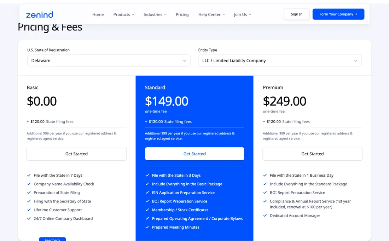Click checkmark beside Lifetime Customer Support
Viewport: 389px width, 241px height.
click(29, 210)
